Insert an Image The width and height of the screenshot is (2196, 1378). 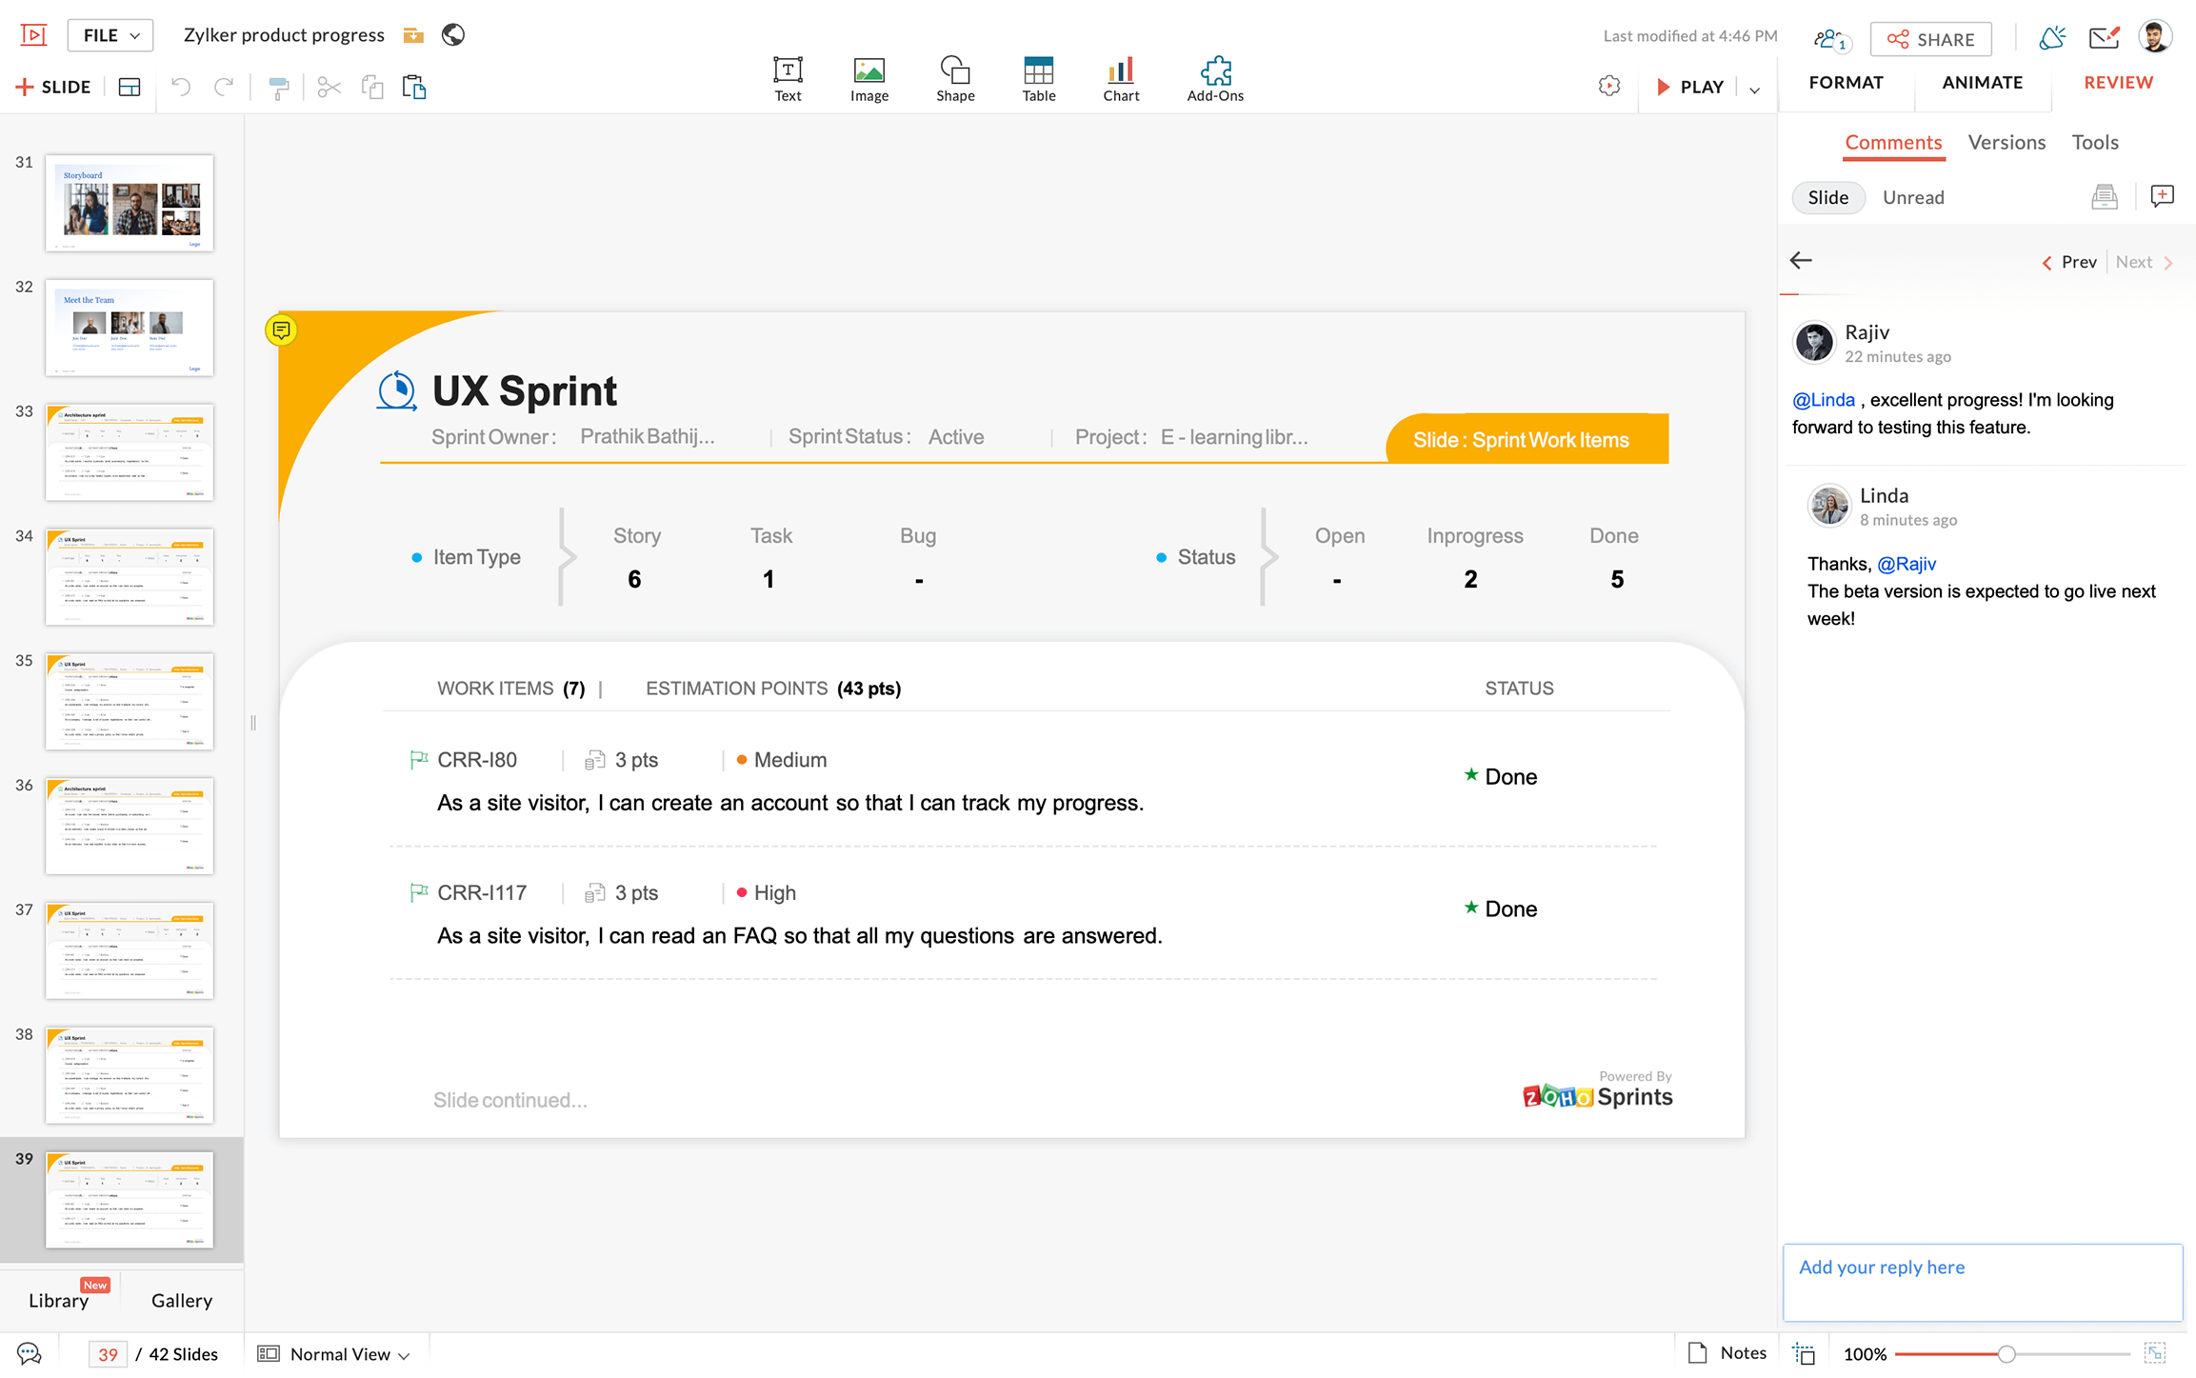(x=869, y=79)
